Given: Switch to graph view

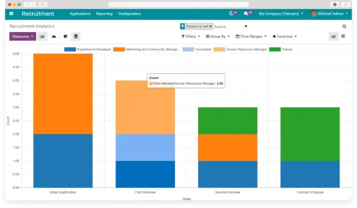Looking at the screenshot, I should click(333, 36).
